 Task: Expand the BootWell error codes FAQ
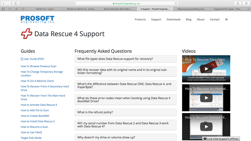click(125, 100)
